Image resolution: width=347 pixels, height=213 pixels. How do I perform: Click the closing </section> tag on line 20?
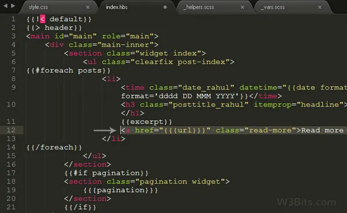pos(88,199)
